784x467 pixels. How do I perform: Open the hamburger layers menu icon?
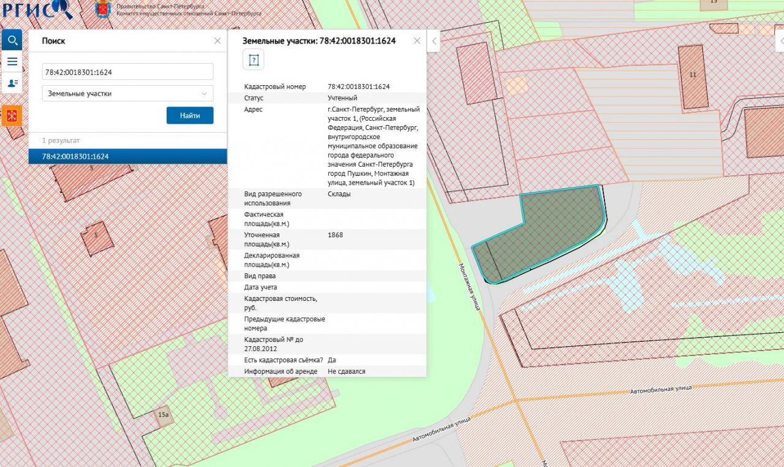pyautogui.click(x=12, y=61)
